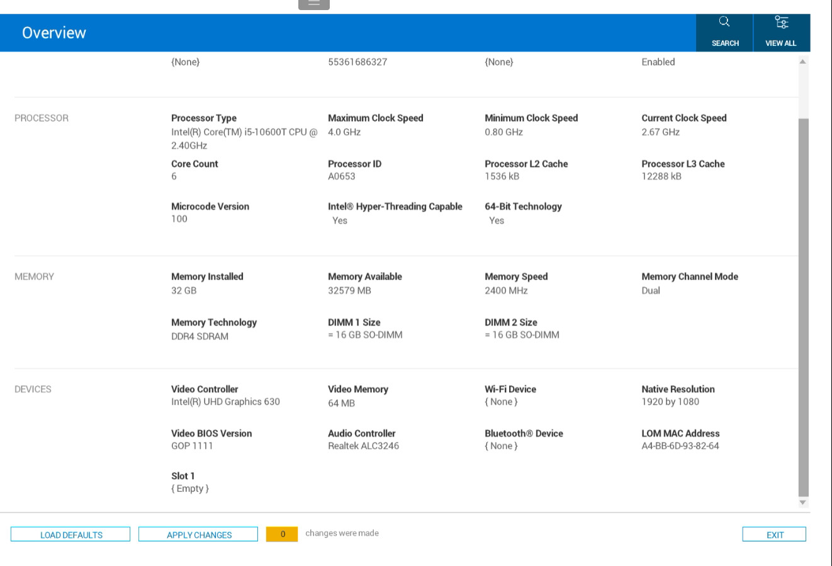Image resolution: width=832 pixels, height=566 pixels.
Task: Click the Memory Technology value DDR4 SDRAM
Action: [x=200, y=337]
